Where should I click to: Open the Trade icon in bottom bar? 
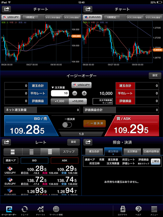pyautogui.click(x=25, y=211)
